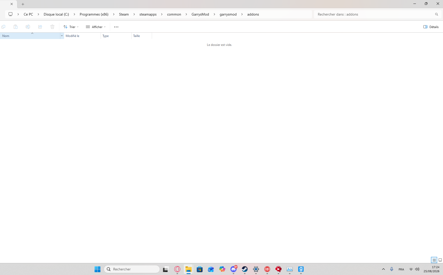The width and height of the screenshot is (443, 275).
Task: Expand chevron after Disque local (C:)
Action: (74, 14)
